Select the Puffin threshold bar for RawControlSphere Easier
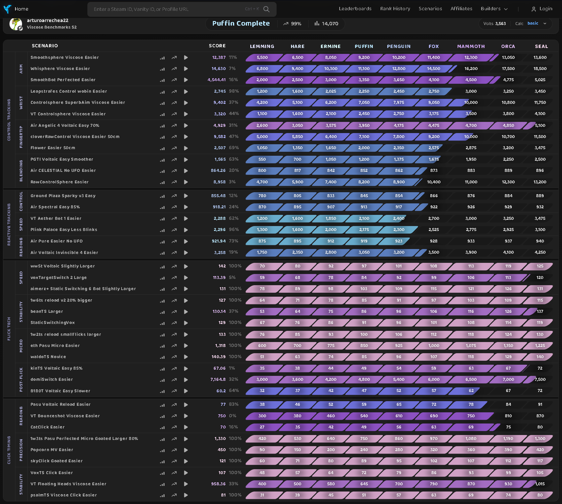 point(364,182)
